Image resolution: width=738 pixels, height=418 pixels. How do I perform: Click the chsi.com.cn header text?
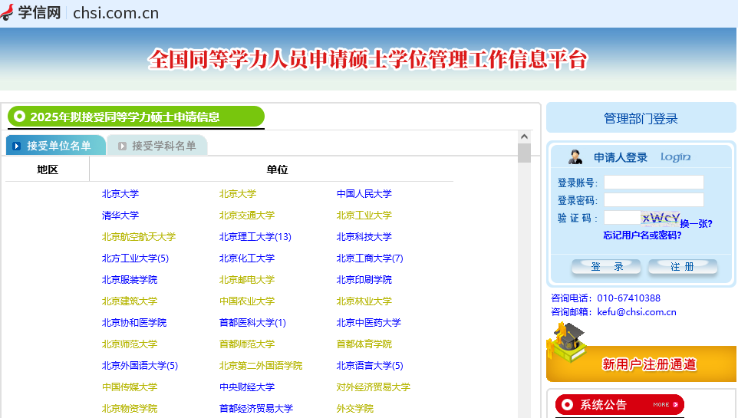coord(116,13)
